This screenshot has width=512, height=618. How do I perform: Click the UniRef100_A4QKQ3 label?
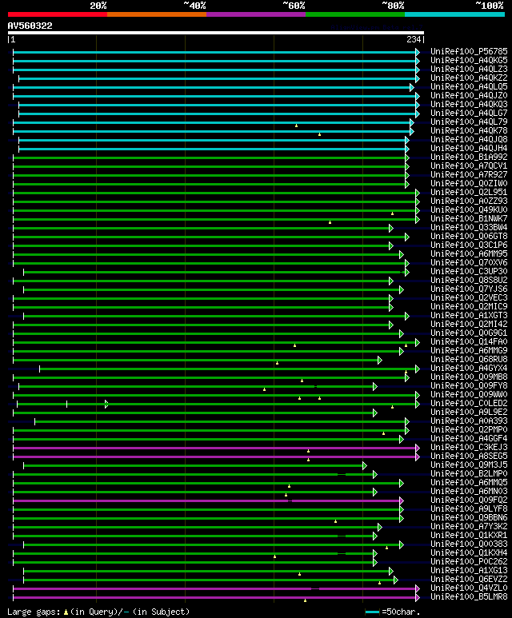click(469, 104)
